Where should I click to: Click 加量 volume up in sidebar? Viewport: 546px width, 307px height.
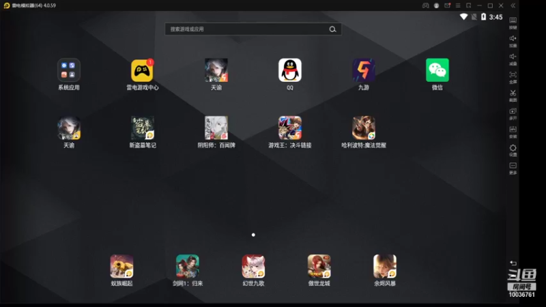pos(513,41)
